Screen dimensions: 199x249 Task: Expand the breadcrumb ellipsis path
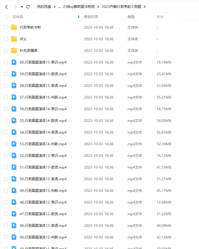coord(59,7)
